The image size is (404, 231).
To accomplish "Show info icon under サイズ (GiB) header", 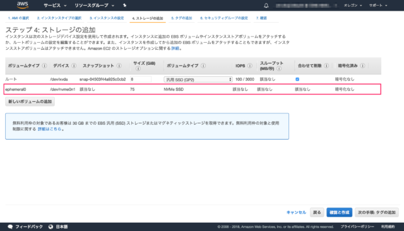I will [x=138, y=69].
